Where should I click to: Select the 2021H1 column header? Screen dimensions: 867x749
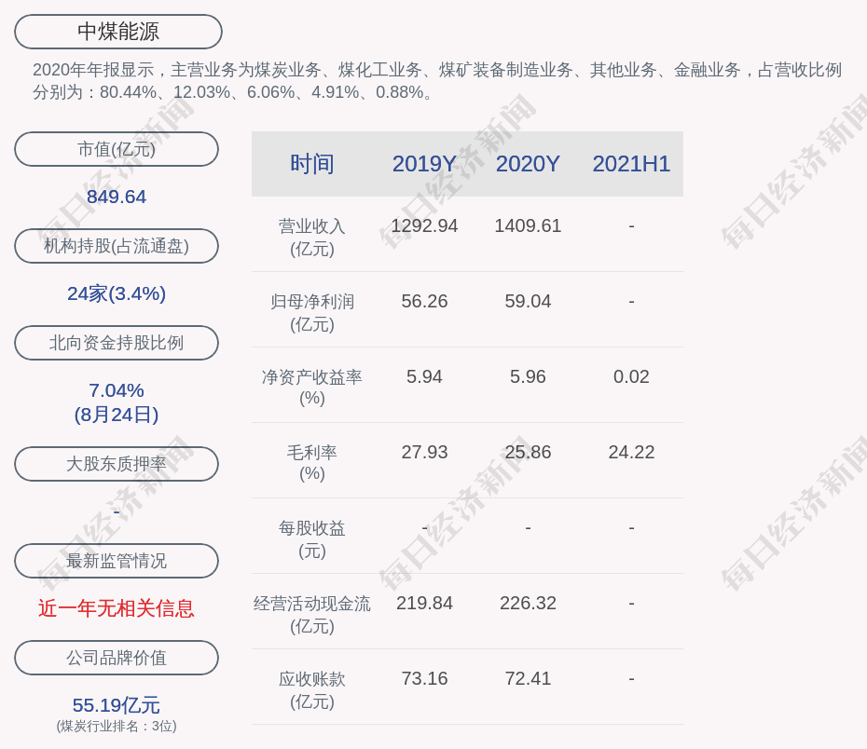point(631,164)
